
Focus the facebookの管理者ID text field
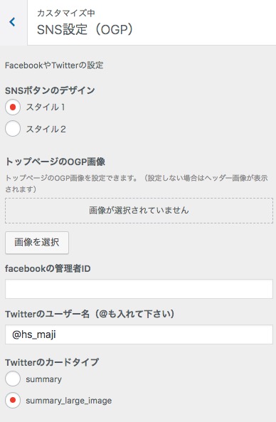pos(139,289)
